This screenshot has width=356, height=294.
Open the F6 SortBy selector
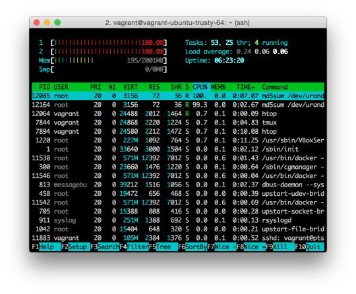pos(193,247)
